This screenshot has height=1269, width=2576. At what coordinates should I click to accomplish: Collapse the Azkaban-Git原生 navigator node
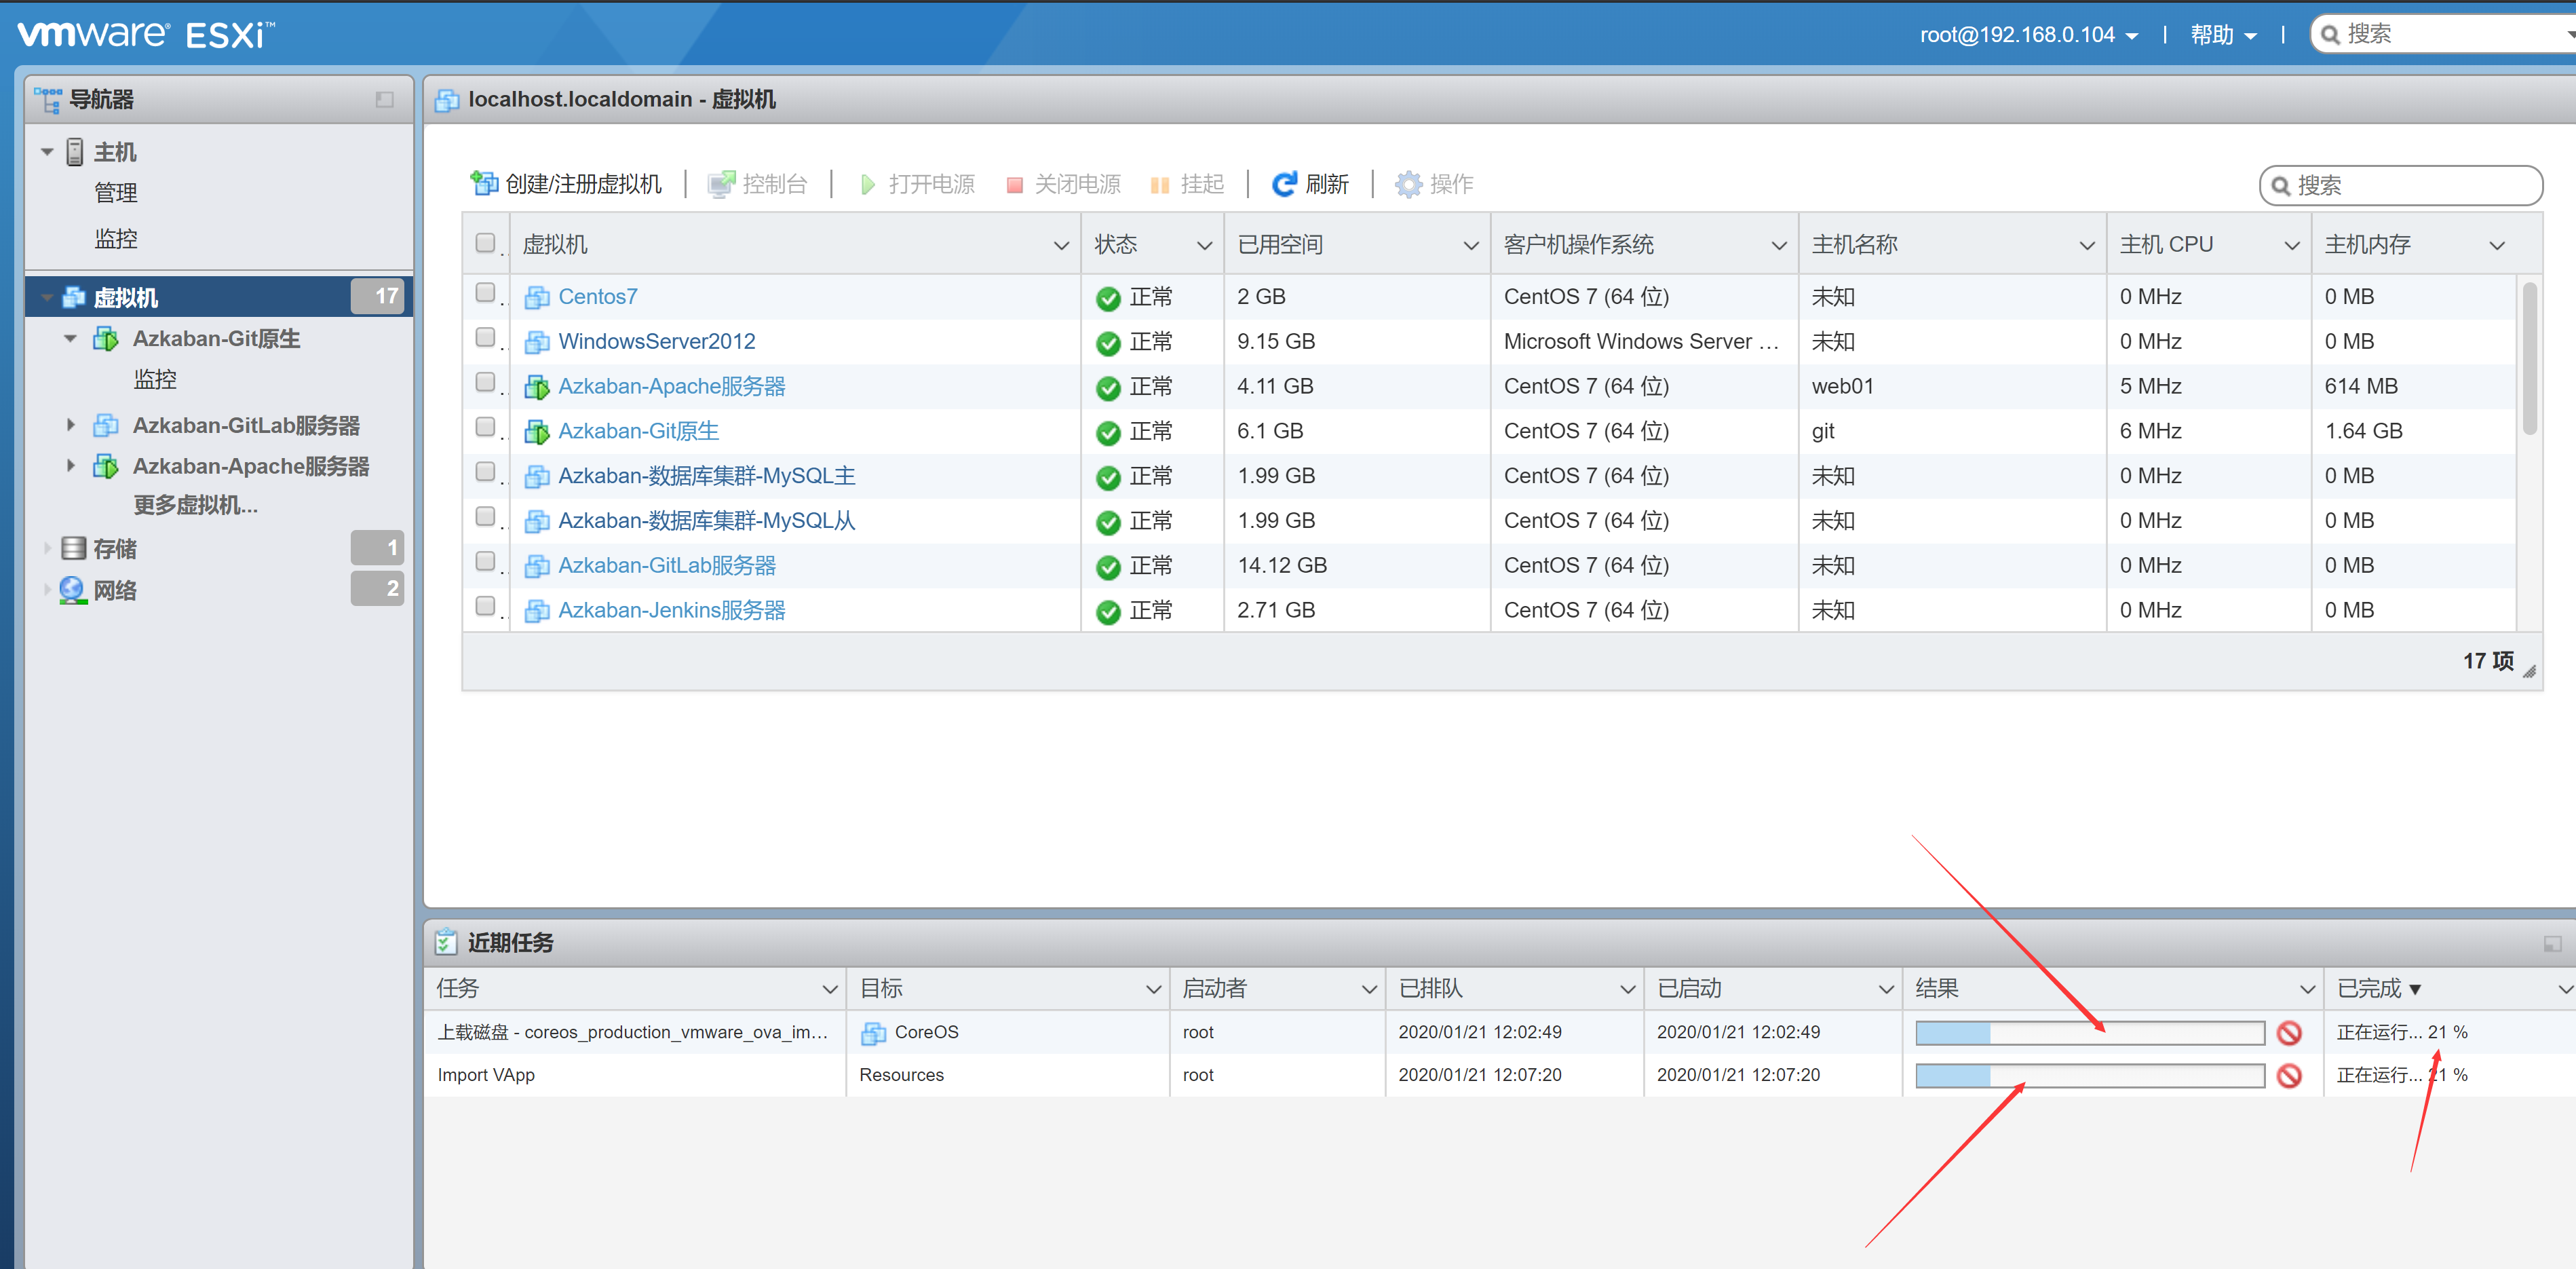pos(70,339)
